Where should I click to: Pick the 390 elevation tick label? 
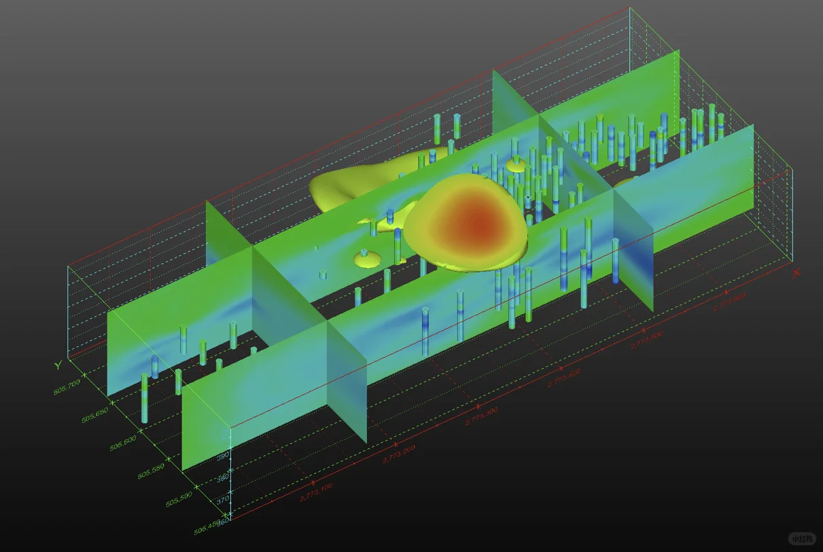point(222,456)
